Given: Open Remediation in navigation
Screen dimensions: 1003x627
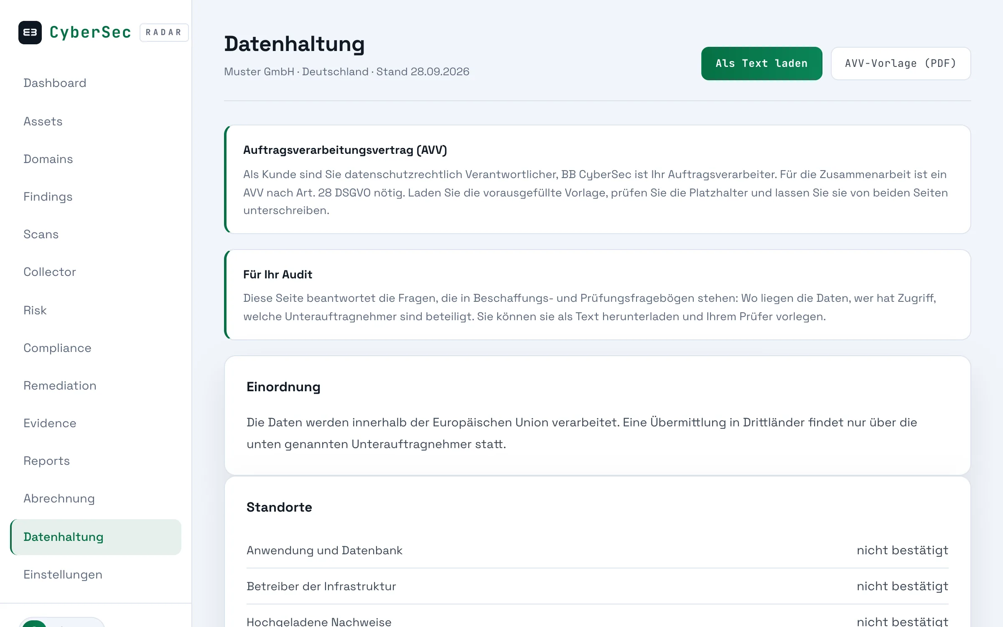Looking at the screenshot, I should click(x=60, y=386).
